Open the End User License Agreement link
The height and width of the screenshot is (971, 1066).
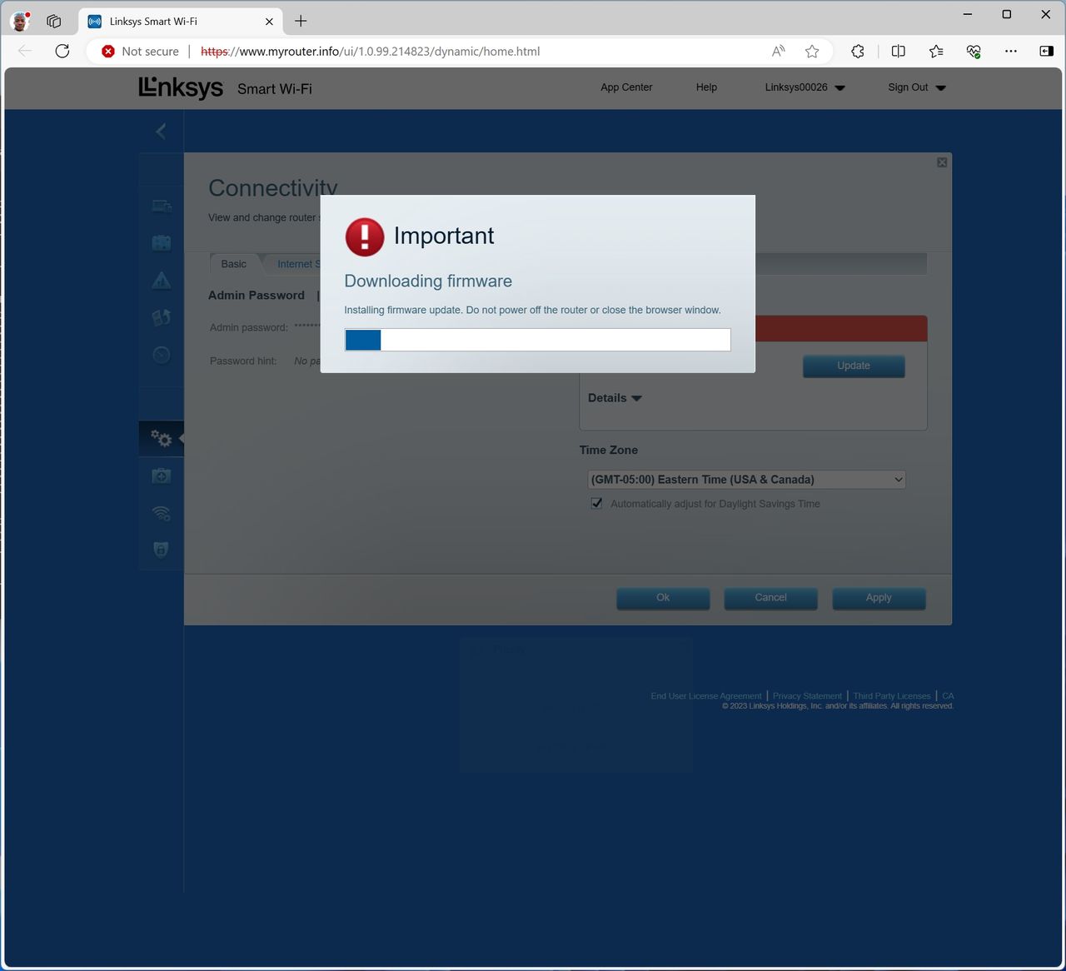(706, 696)
